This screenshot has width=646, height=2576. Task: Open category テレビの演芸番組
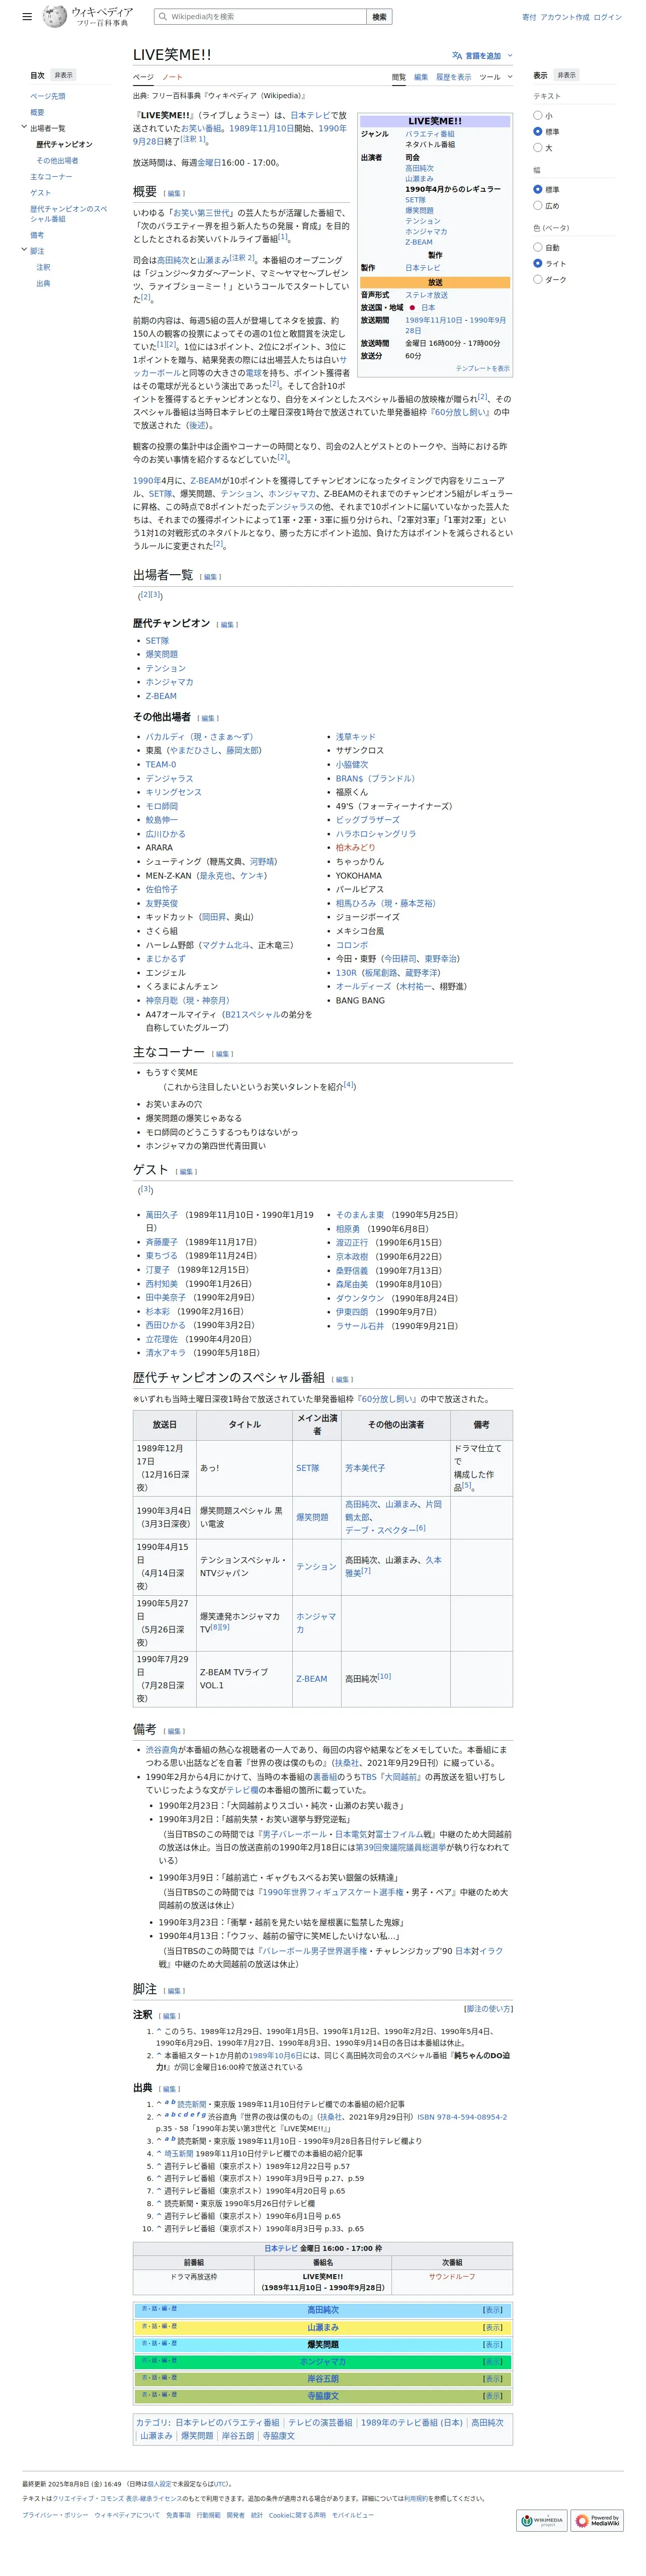(320, 2422)
